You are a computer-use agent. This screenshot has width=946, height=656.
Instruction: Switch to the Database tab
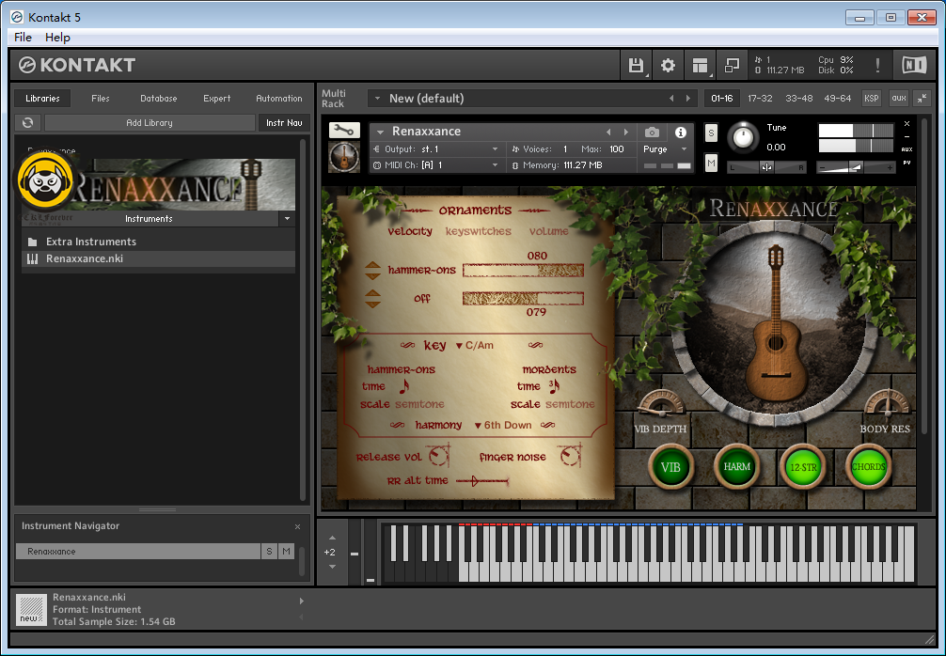coord(159,99)
